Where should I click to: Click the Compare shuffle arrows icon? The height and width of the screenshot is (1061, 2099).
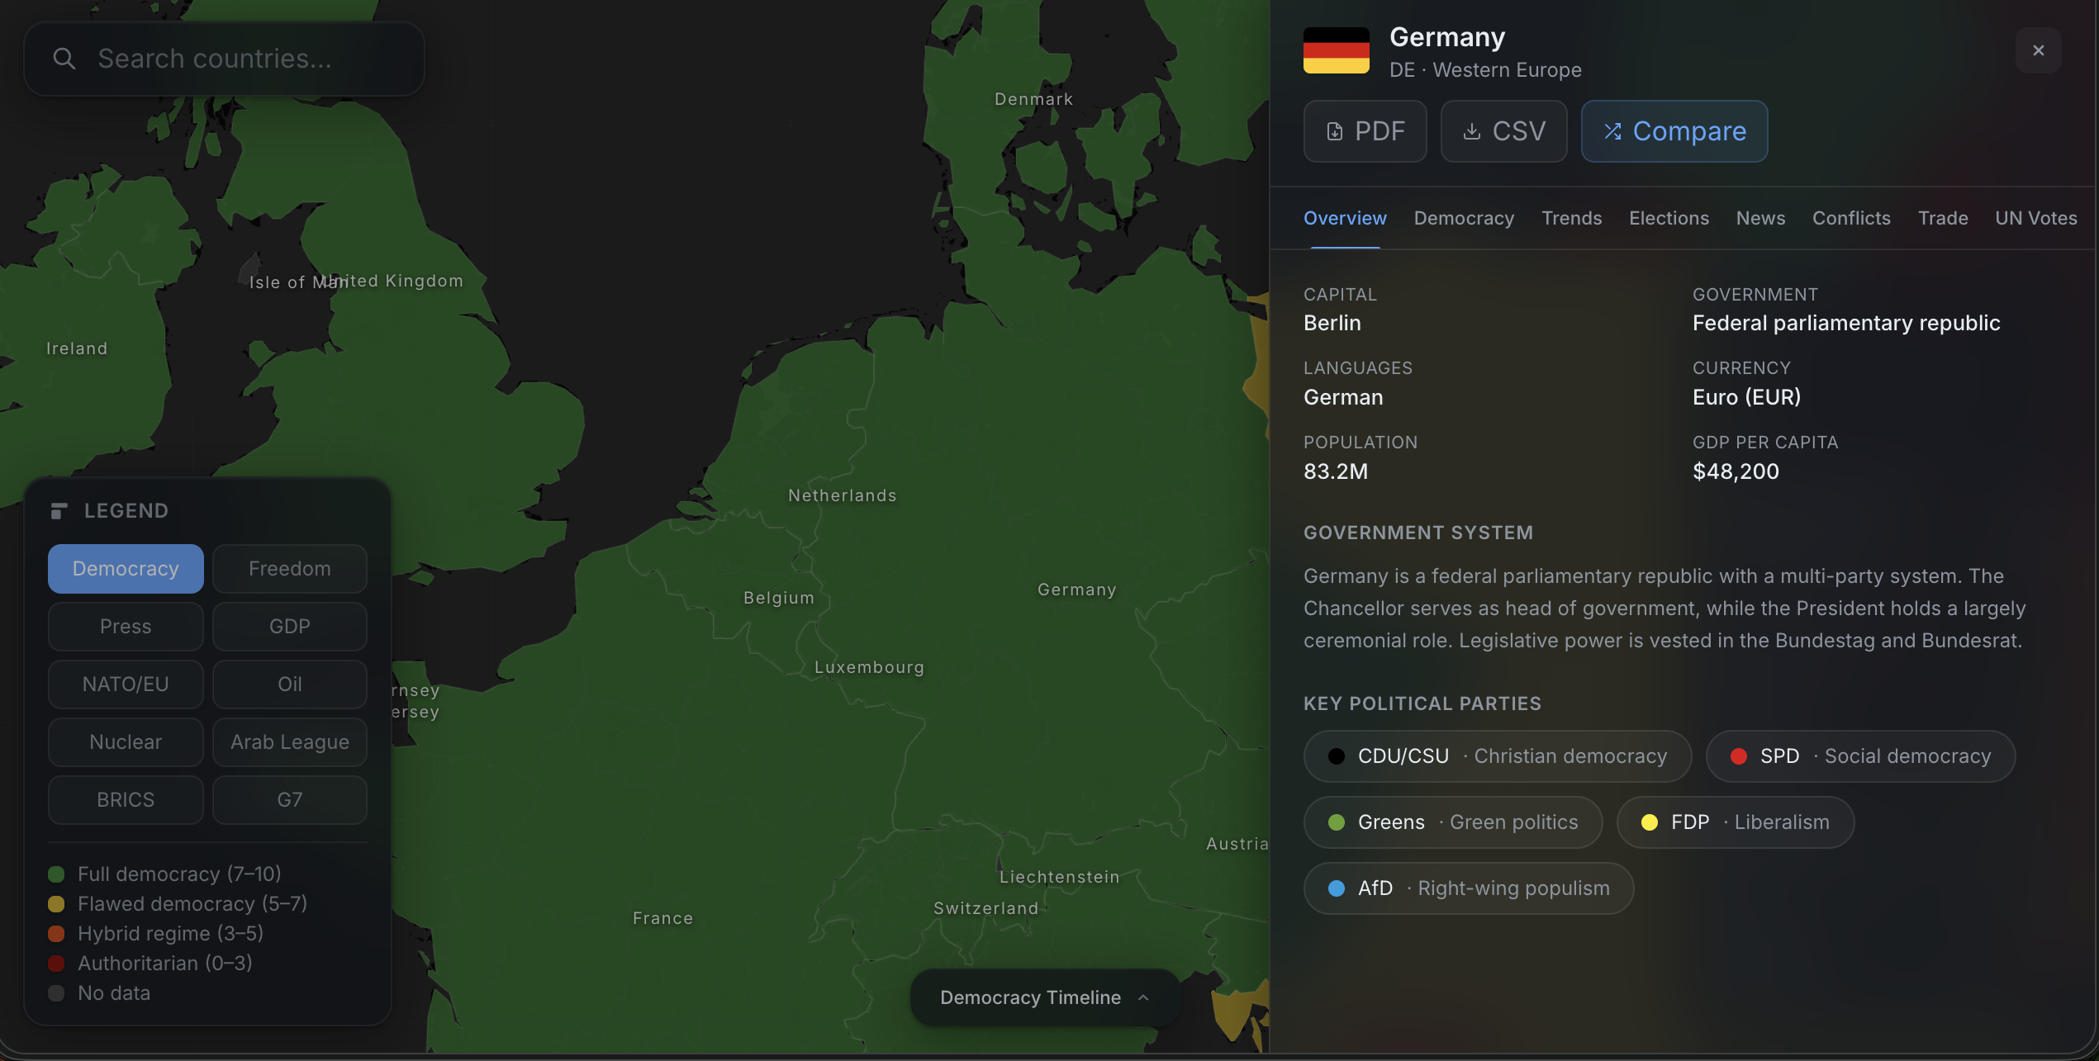click(x=1612, y=131)
